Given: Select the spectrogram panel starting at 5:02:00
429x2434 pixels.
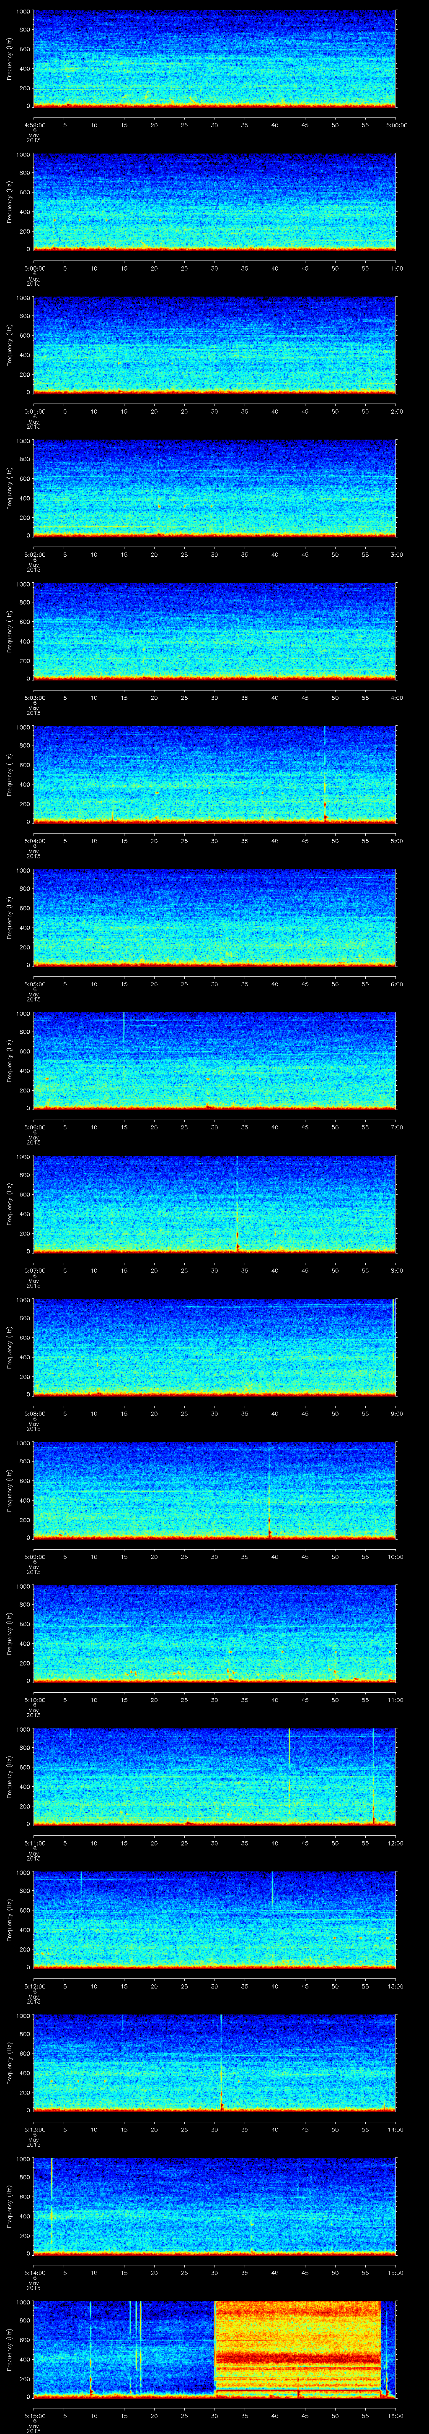Looking at the screenshot, I should click(x=214, y=487).
